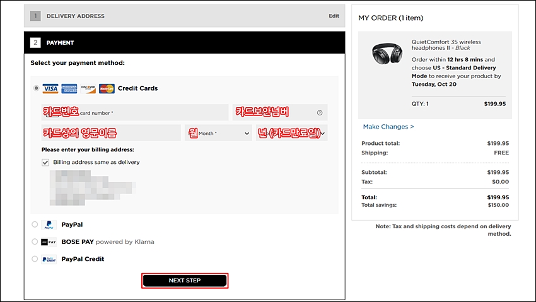Click the card security code field
536x302 pixels.
click(x=280, y=112)
